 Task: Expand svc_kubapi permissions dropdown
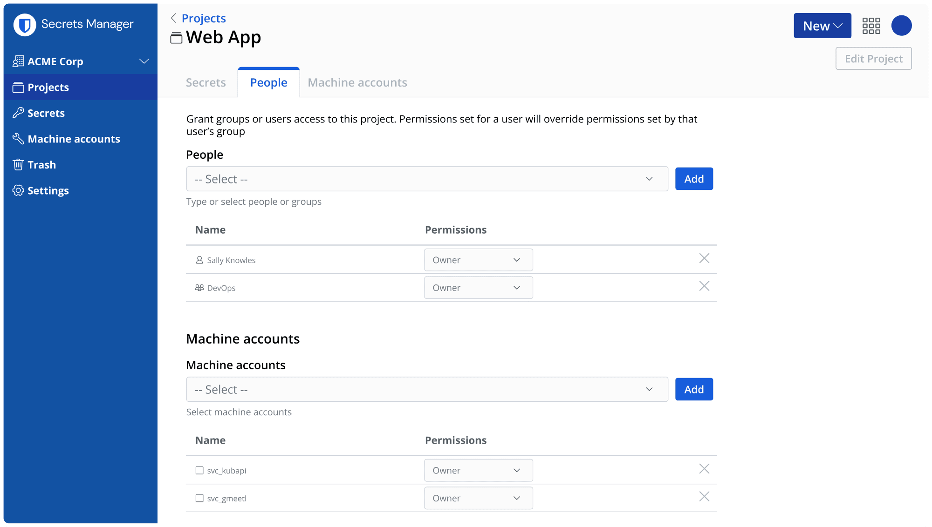[x=478, y=470]
